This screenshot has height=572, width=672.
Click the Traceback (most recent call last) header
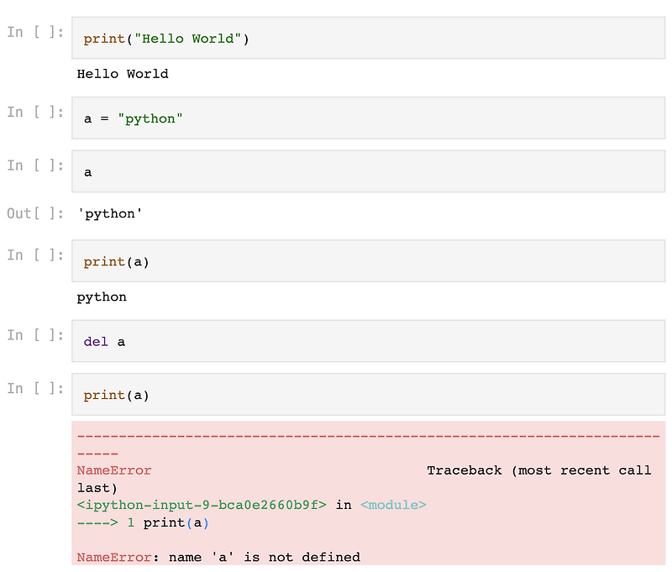point(538,470)
